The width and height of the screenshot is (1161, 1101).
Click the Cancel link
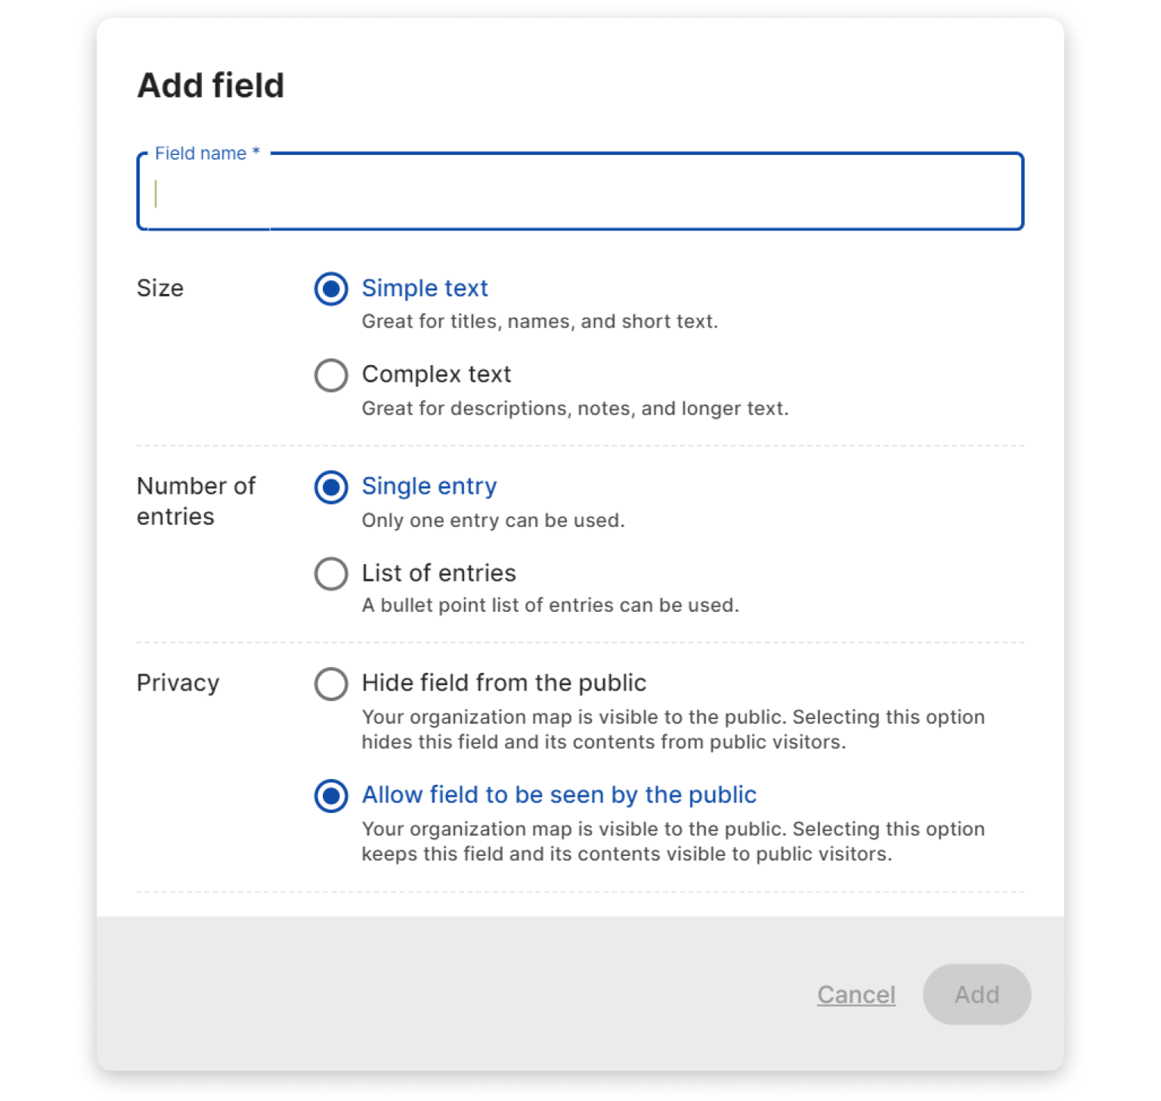point(856,994)
